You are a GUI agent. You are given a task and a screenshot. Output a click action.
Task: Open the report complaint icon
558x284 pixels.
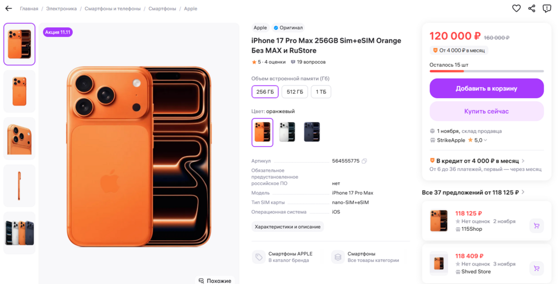point(547,8)
